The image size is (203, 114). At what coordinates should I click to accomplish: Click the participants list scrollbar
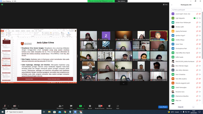(x=202, y=35)
